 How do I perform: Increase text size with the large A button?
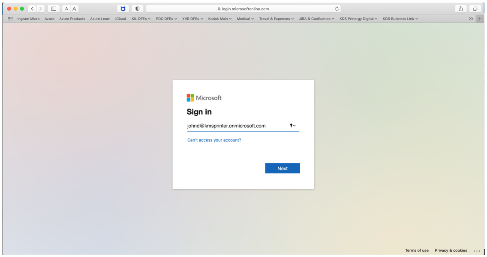click(74, 9)
